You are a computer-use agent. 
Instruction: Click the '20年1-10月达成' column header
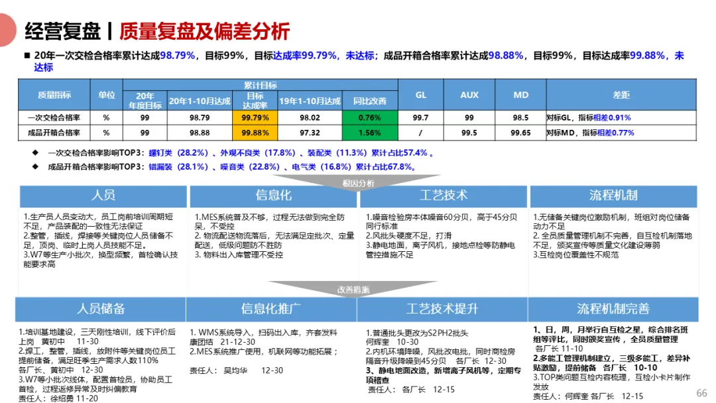[x=200, y=101]
